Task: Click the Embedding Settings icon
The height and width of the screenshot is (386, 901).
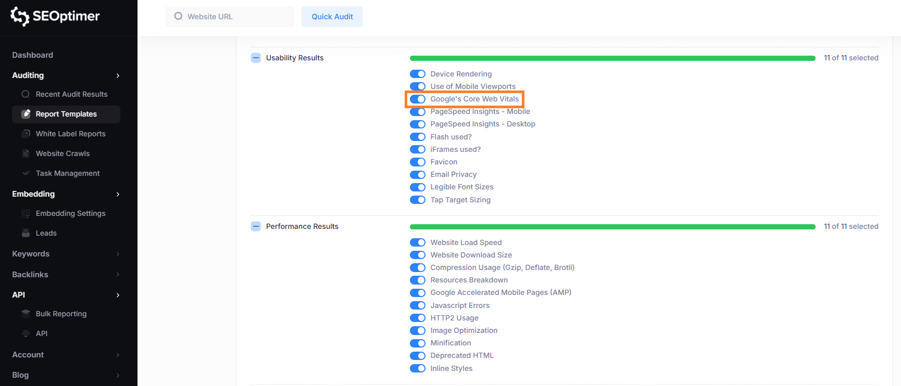Action: point(26,213)
